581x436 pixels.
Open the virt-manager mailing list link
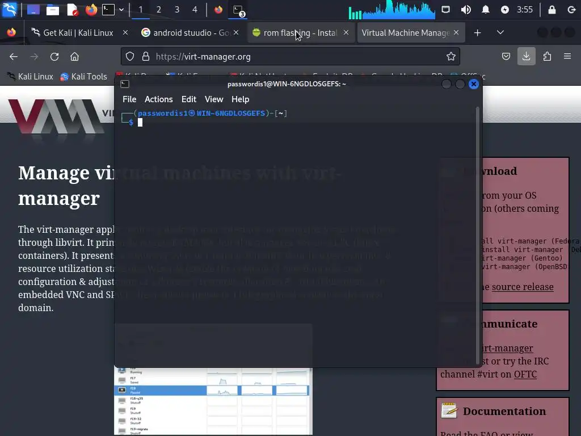click(507, 348)
